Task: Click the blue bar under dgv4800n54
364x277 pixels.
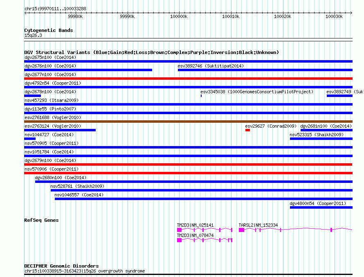Action: click(x=321, y=207)
